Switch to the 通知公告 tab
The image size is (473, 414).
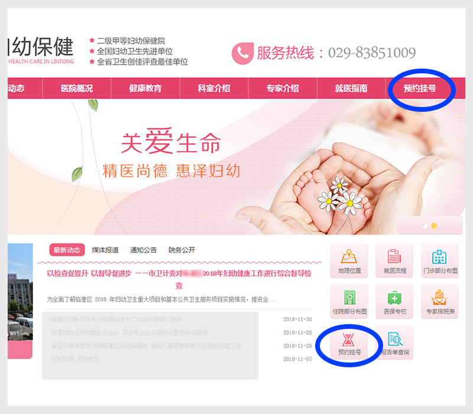pyautogui.click(x=143, y=250)
